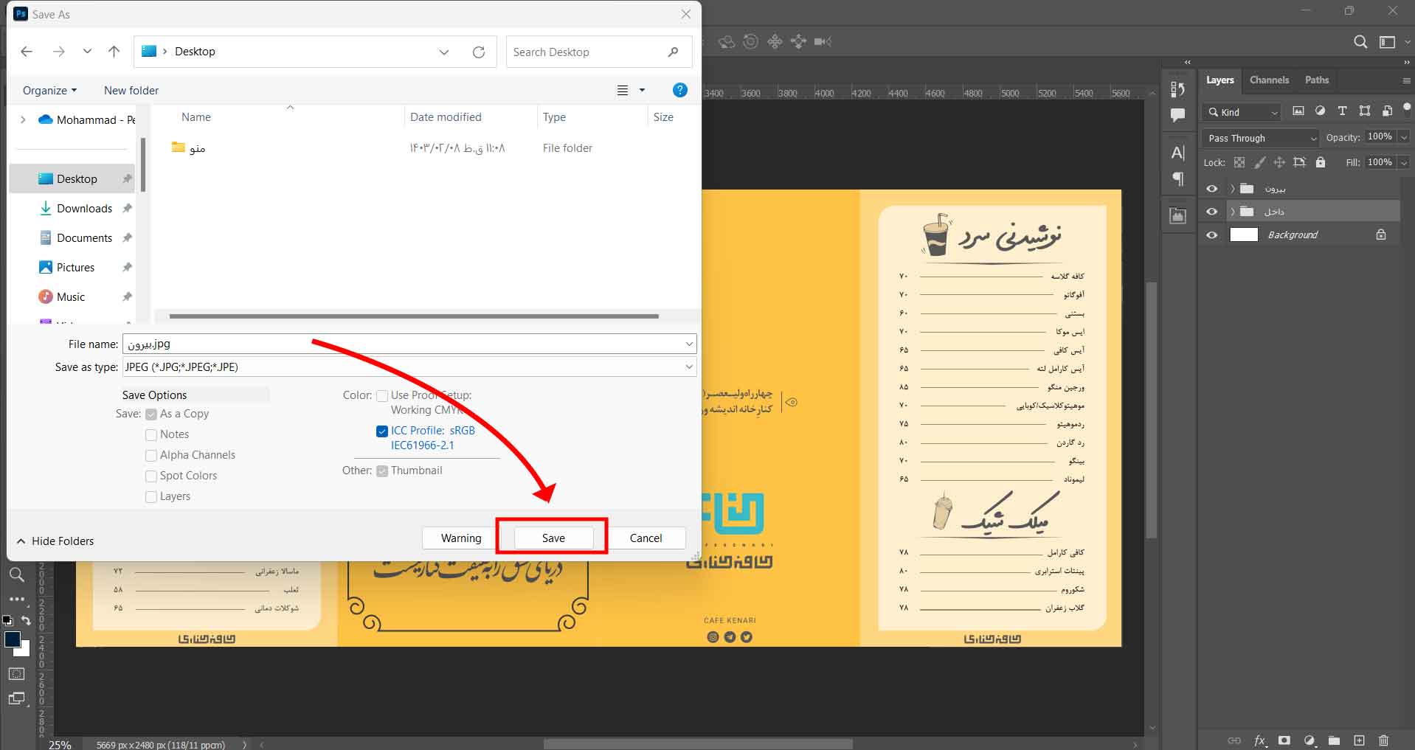Image resolution: width=1415 pixels, height=750 pixels.
Task: Reset default foreground and background colors
Action: click(7, 621)
